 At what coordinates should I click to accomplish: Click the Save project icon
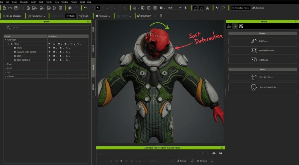16,8
